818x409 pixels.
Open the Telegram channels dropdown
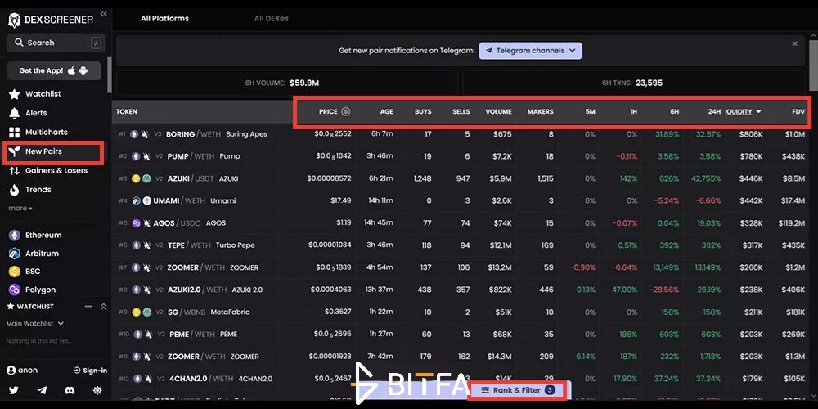tap(531, 51)
